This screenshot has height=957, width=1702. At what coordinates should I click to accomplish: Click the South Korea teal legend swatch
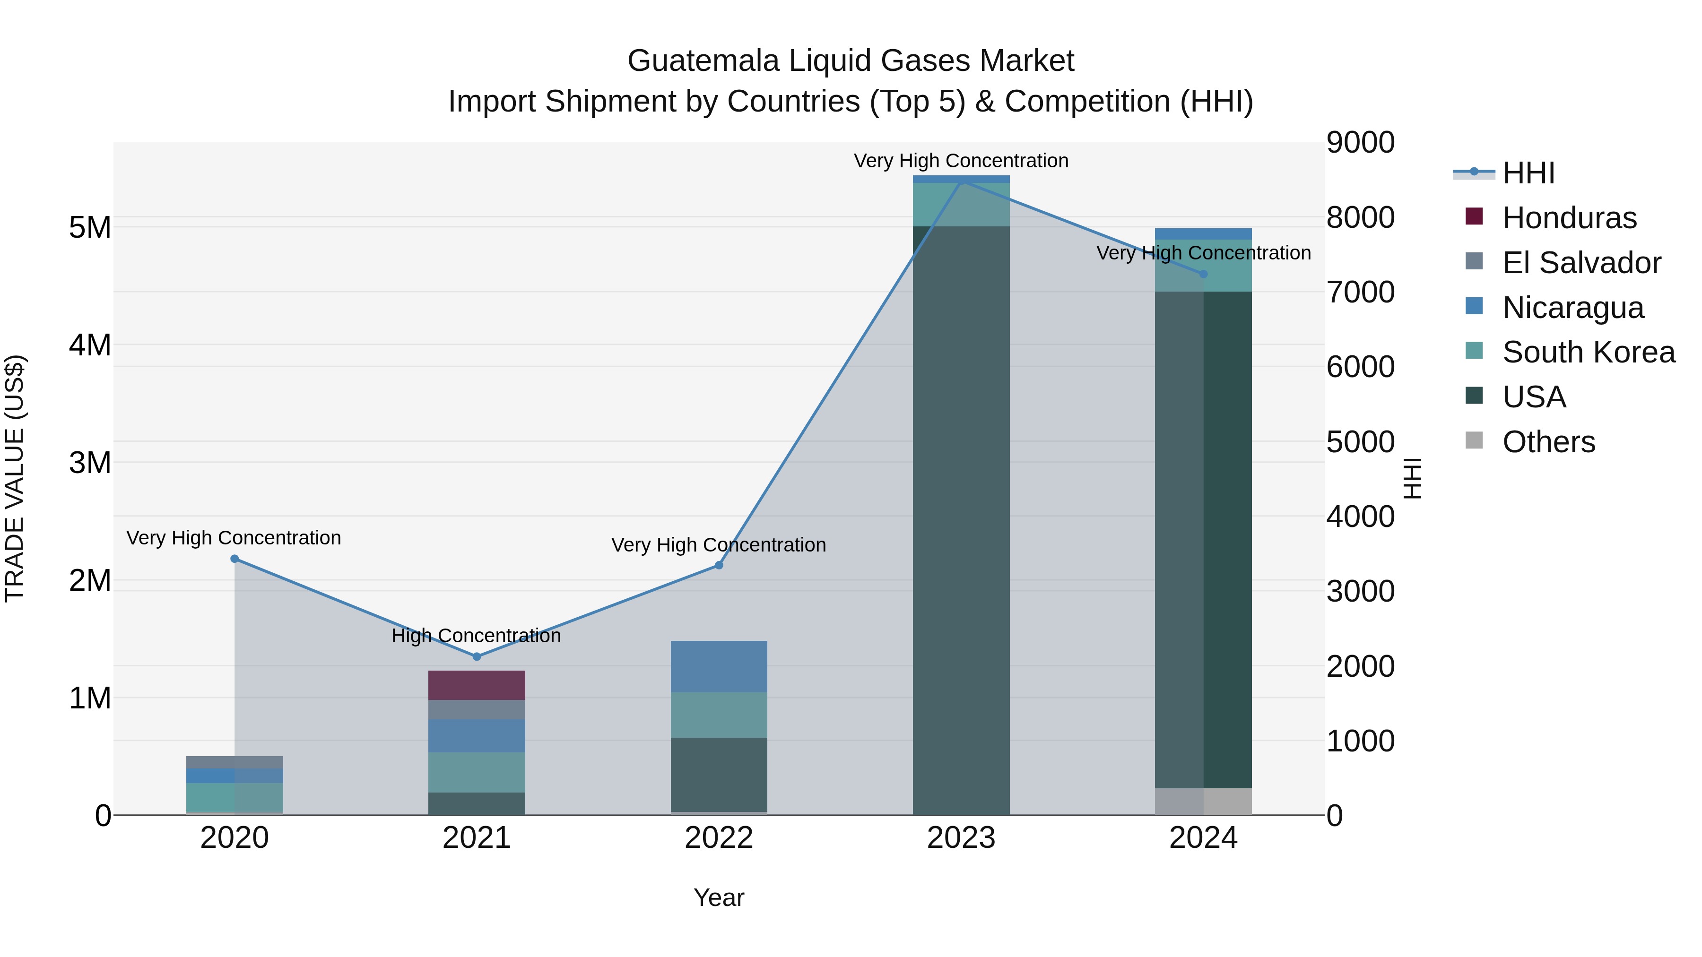1474,351
